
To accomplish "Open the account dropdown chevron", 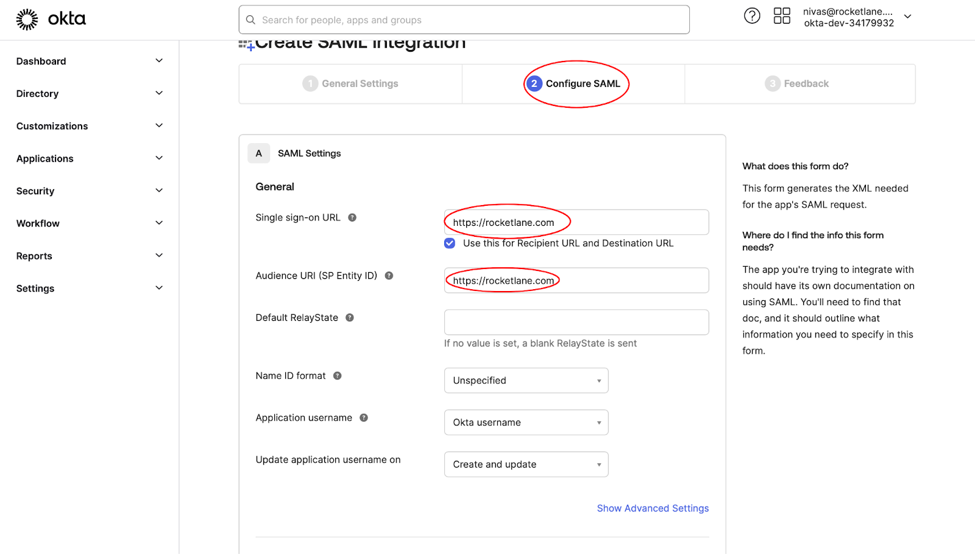I will [x=907, y=16].
